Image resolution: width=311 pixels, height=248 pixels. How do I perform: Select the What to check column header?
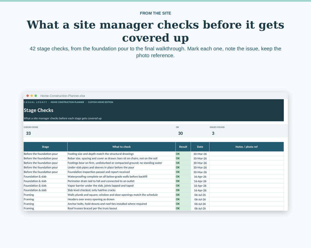point(122,147)
